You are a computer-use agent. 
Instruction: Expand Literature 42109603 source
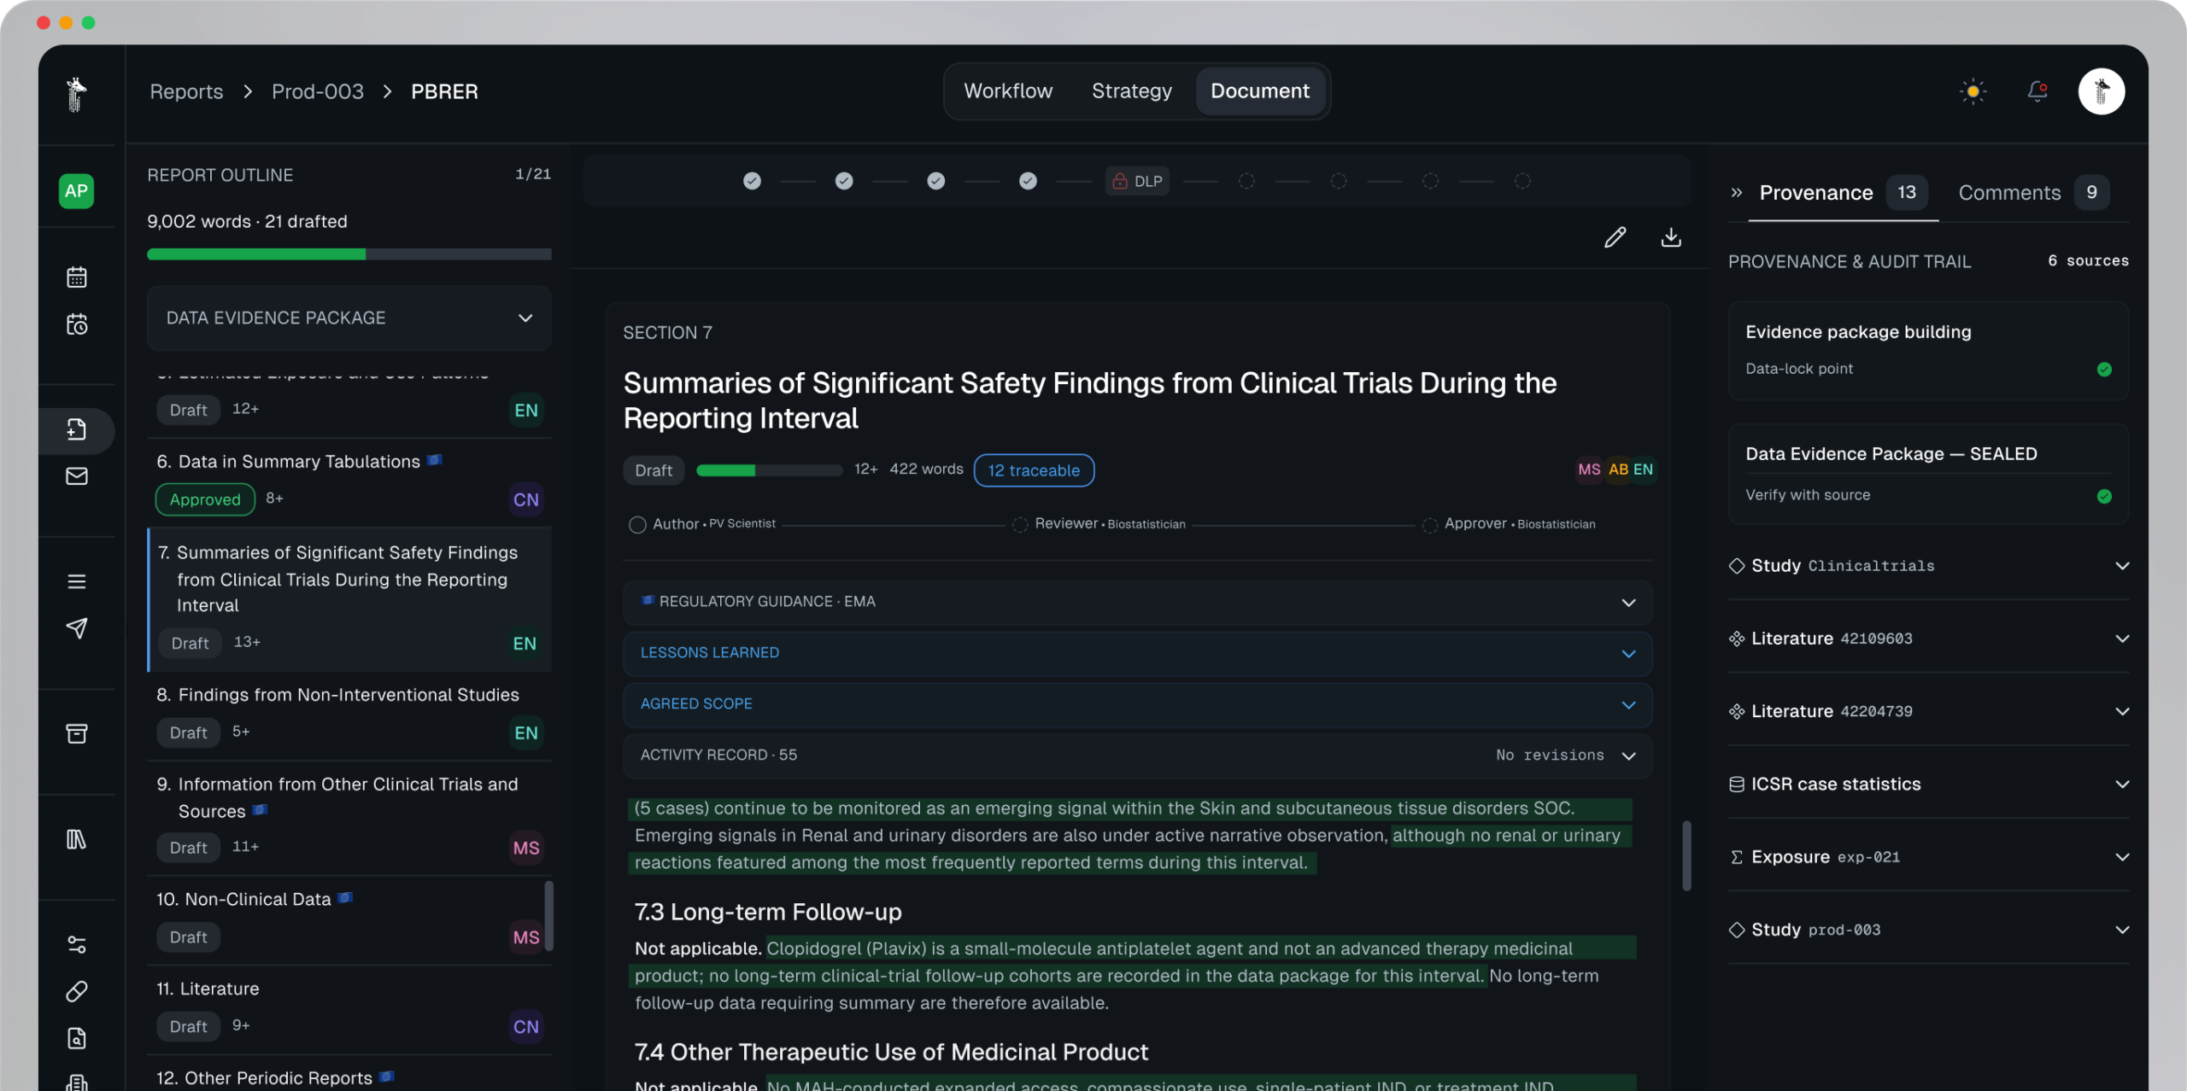click(x=1929, y=639)
